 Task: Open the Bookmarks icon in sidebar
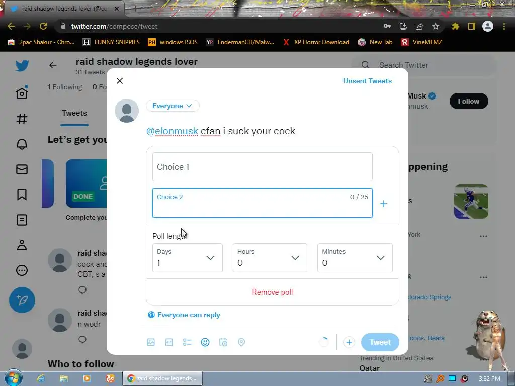pos(22,195)
